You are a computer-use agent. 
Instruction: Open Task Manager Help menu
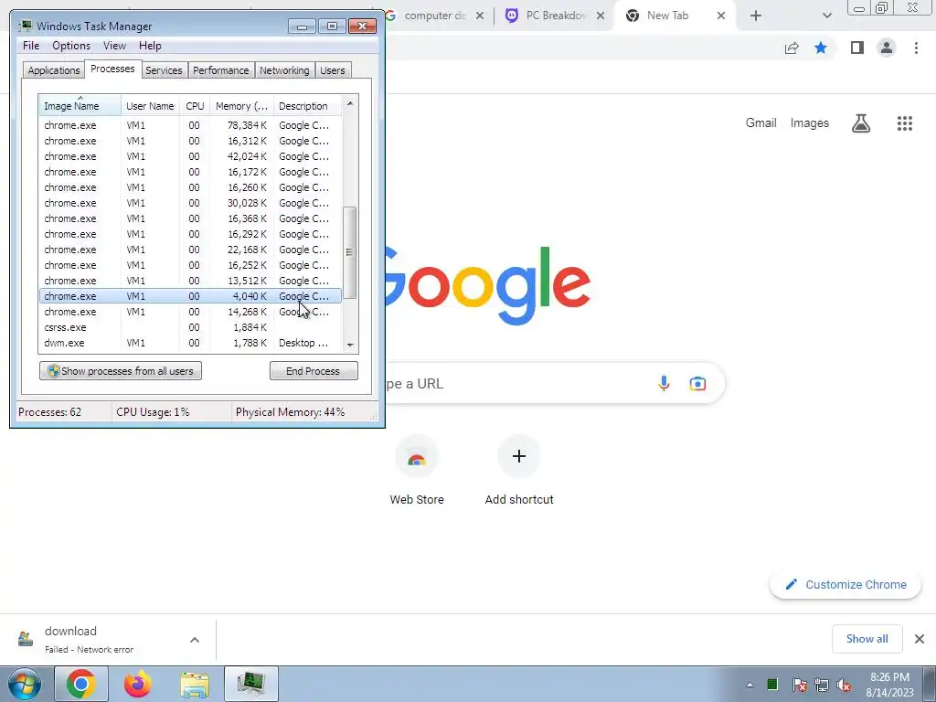point(150,46)
